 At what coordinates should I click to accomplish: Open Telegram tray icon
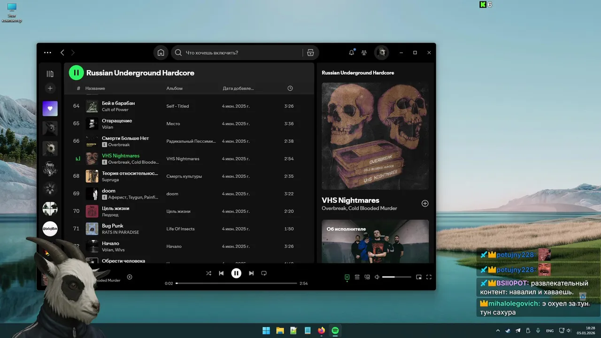click(518, 330)
